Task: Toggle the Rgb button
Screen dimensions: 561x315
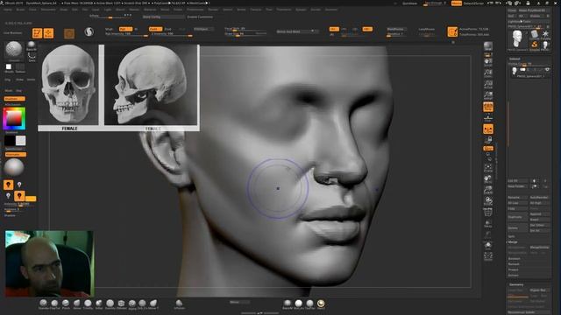Action: 125,29
